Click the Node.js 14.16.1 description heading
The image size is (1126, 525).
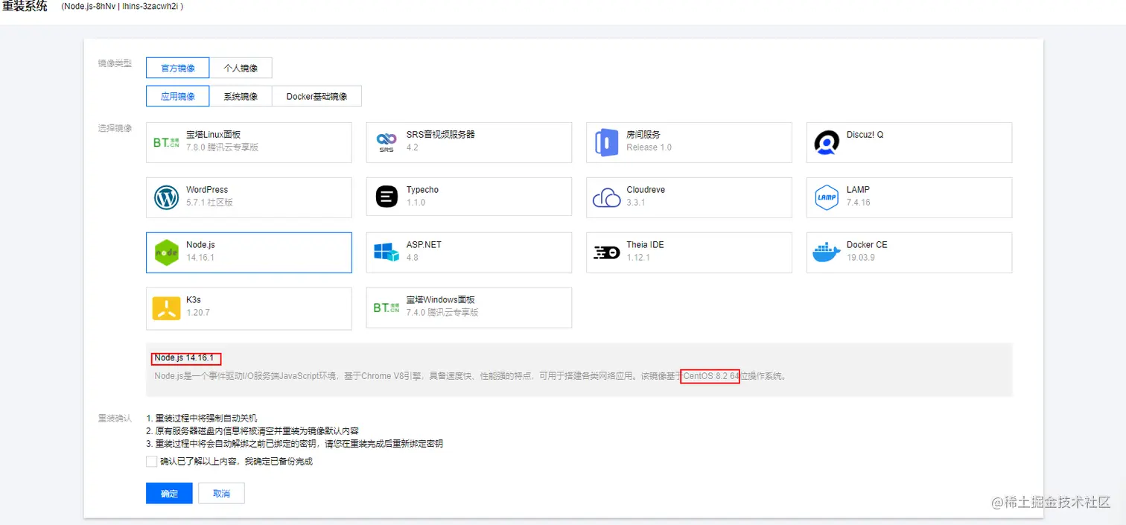[184, 358]
